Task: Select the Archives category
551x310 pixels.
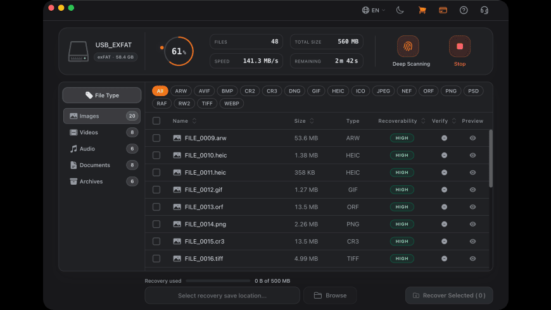Action: (102, 182)
